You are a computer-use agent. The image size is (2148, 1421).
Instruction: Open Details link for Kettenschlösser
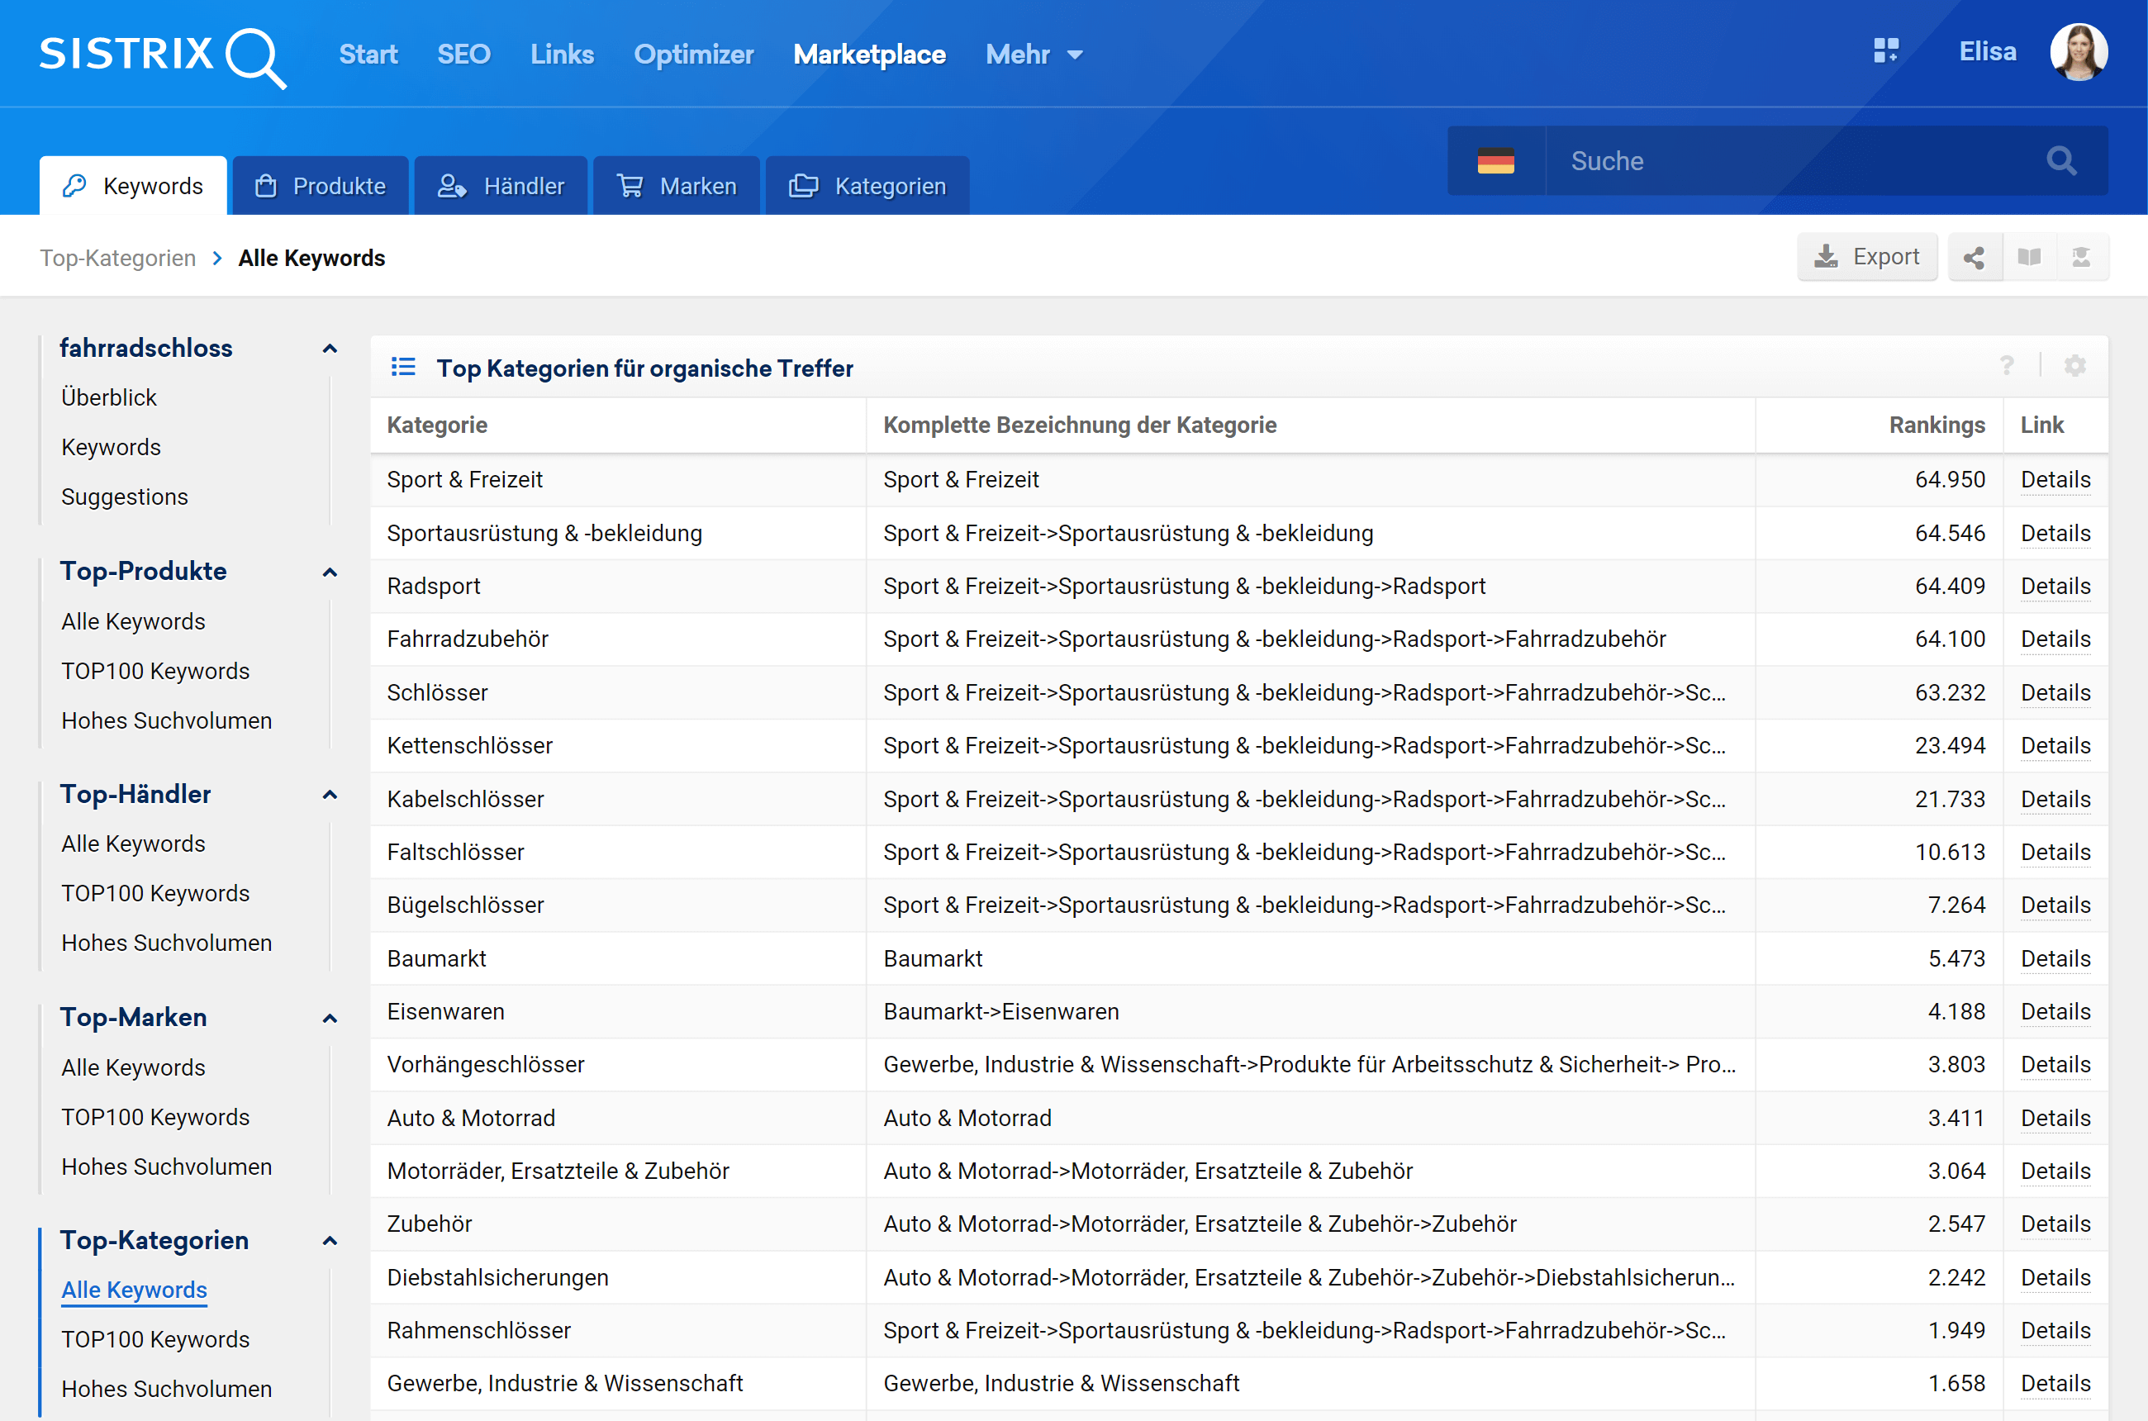2055,746
